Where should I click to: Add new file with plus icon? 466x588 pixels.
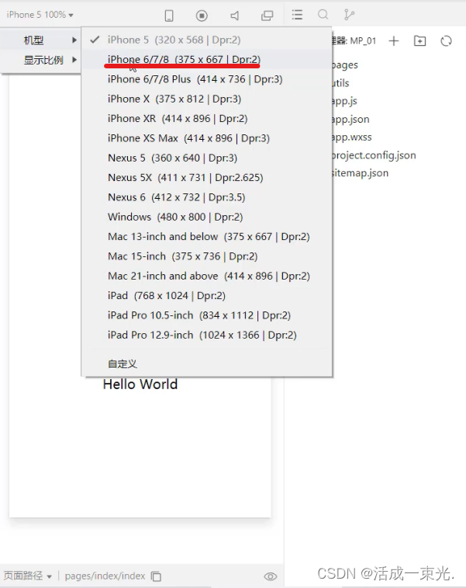[394, 41]
